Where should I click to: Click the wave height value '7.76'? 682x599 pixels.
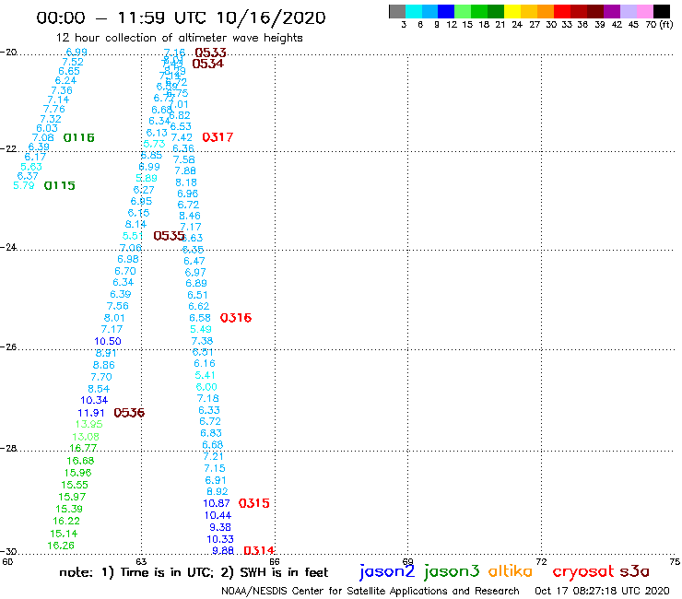point(54,109)
